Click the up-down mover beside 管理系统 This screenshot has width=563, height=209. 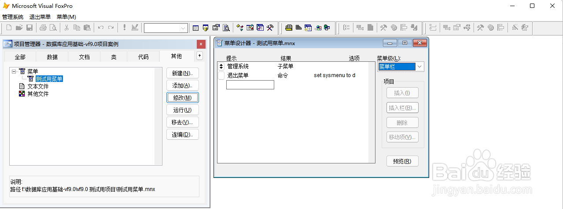(221, 66)
